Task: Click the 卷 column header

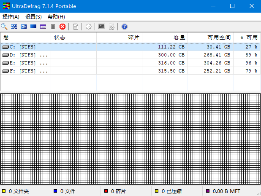Action: coord(26,38)
